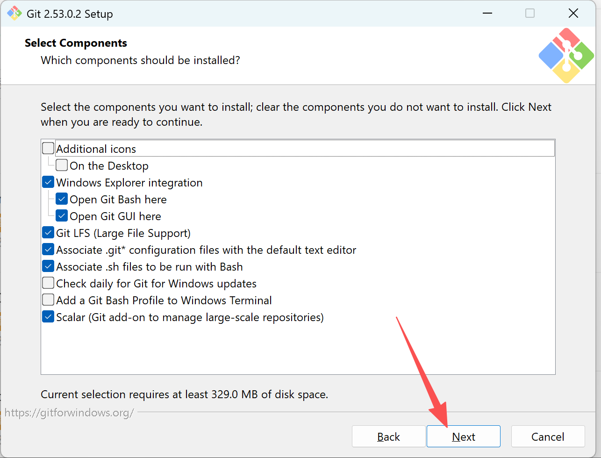Toggle Open Git GUI here checkbox
Screen dimensions: 601x458
click(62, 216)
